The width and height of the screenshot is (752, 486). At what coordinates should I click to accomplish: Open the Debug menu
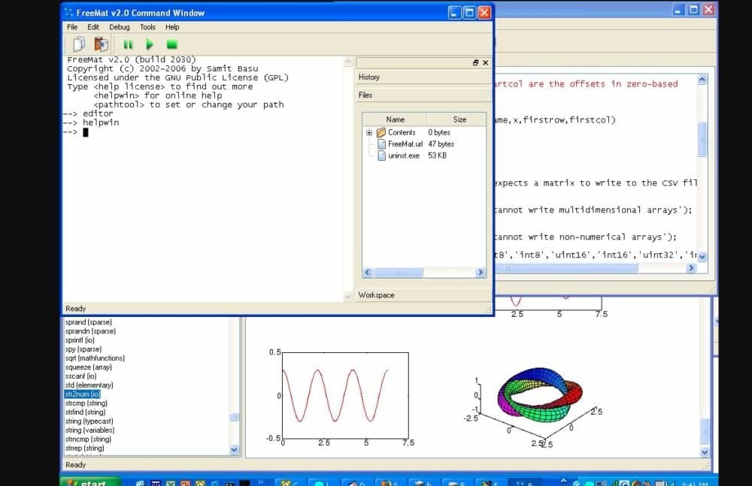120,27
